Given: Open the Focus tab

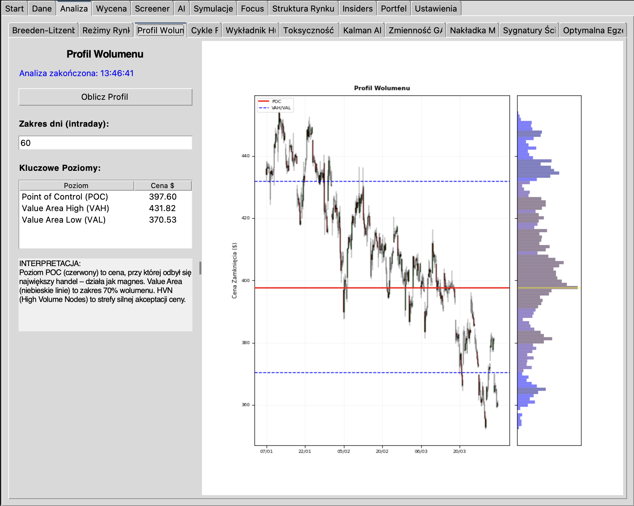Looking at the screenshot, I should [x=252, y=9].
